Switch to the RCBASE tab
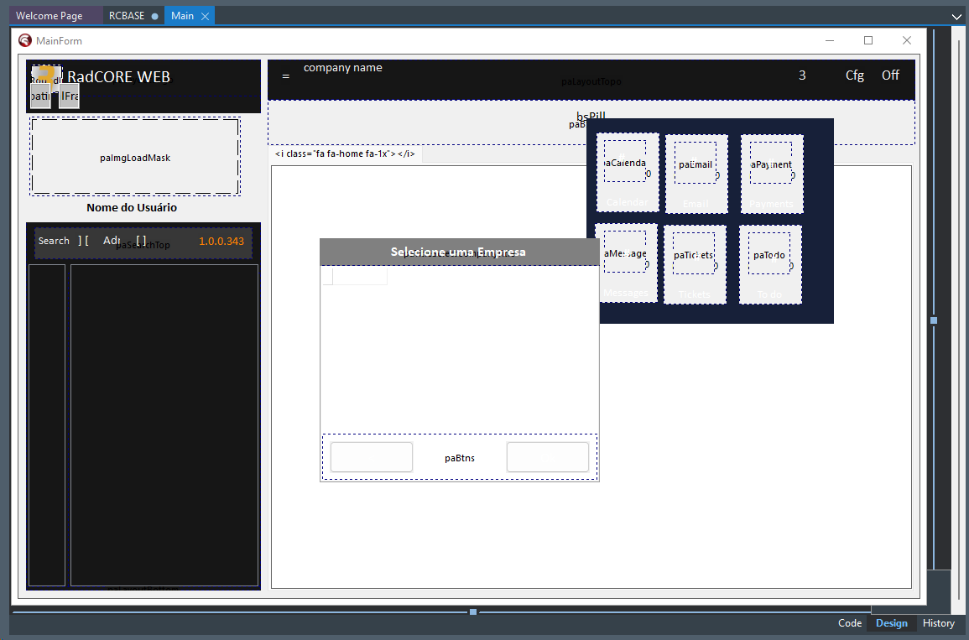This screenshot has height=640, width=969. (x=127, y=16)
